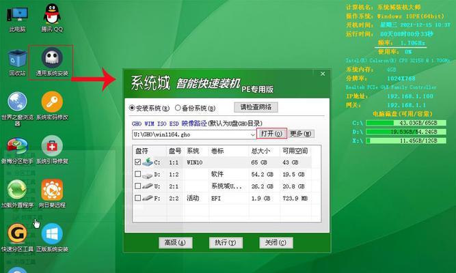Viewport: 456px width, 273px height.
Task: Click the 723.9 MB free space cell
Action: pyautogui.click(x=295, y=199)
